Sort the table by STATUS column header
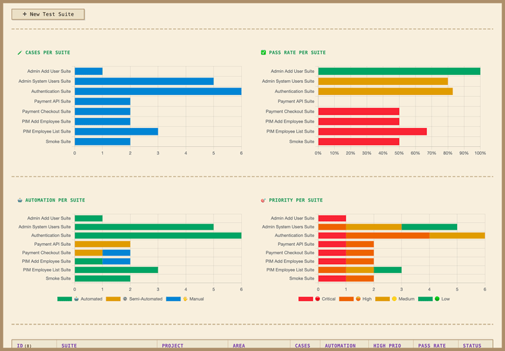 coord(472,346)
